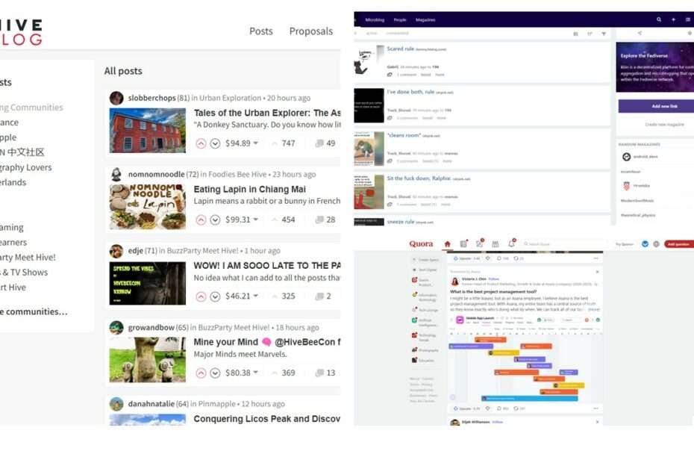694x463 pixels.
Task: Downvote growandbow's Mine your Mind post
Action: (x=215, y=373)
